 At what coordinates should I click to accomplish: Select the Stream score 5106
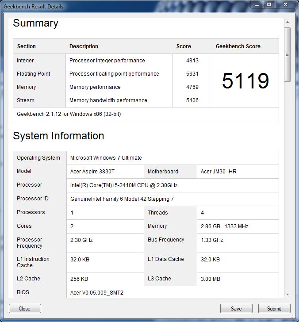tap(192, 100)
